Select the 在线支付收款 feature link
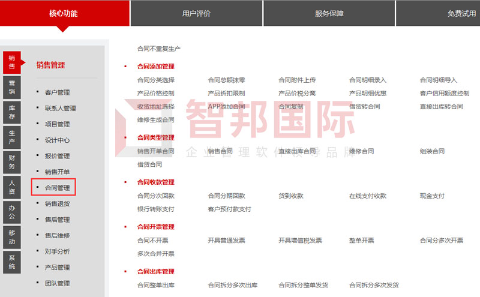Viewport: 480px width, 297px height. tap(368, 196)
